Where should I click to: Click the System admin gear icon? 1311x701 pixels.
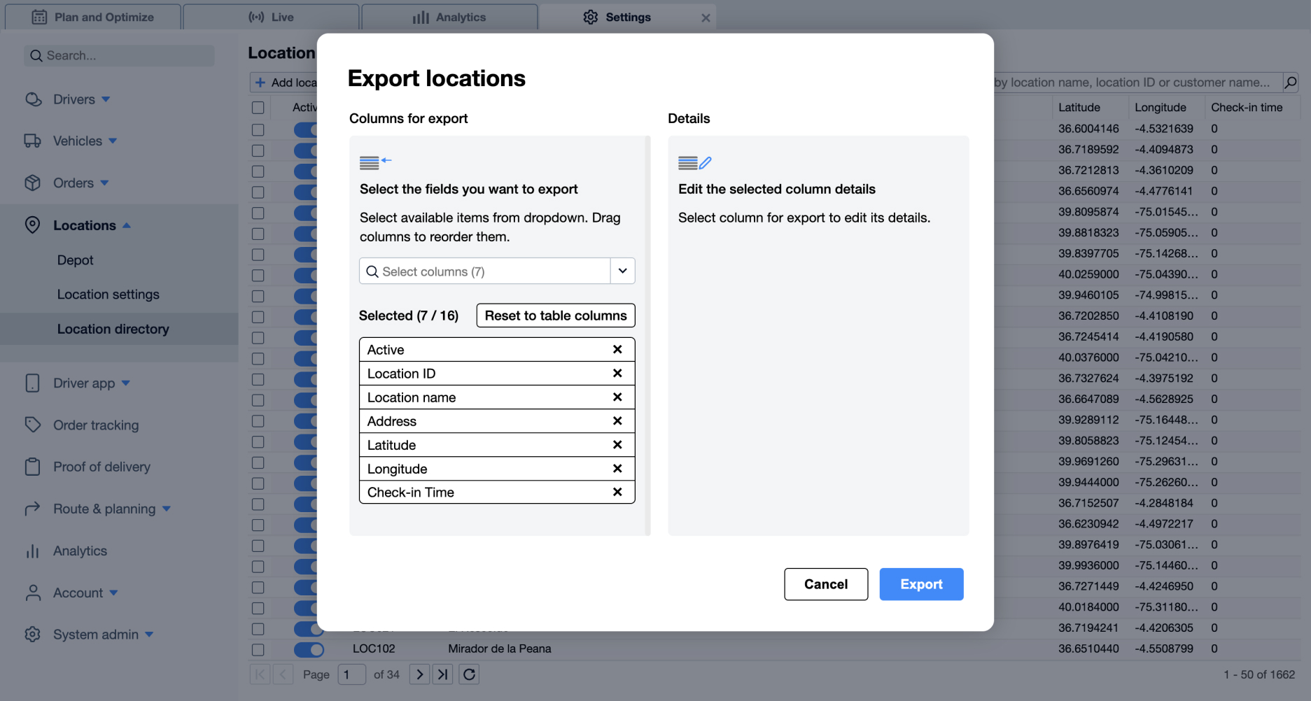point(33,634)
